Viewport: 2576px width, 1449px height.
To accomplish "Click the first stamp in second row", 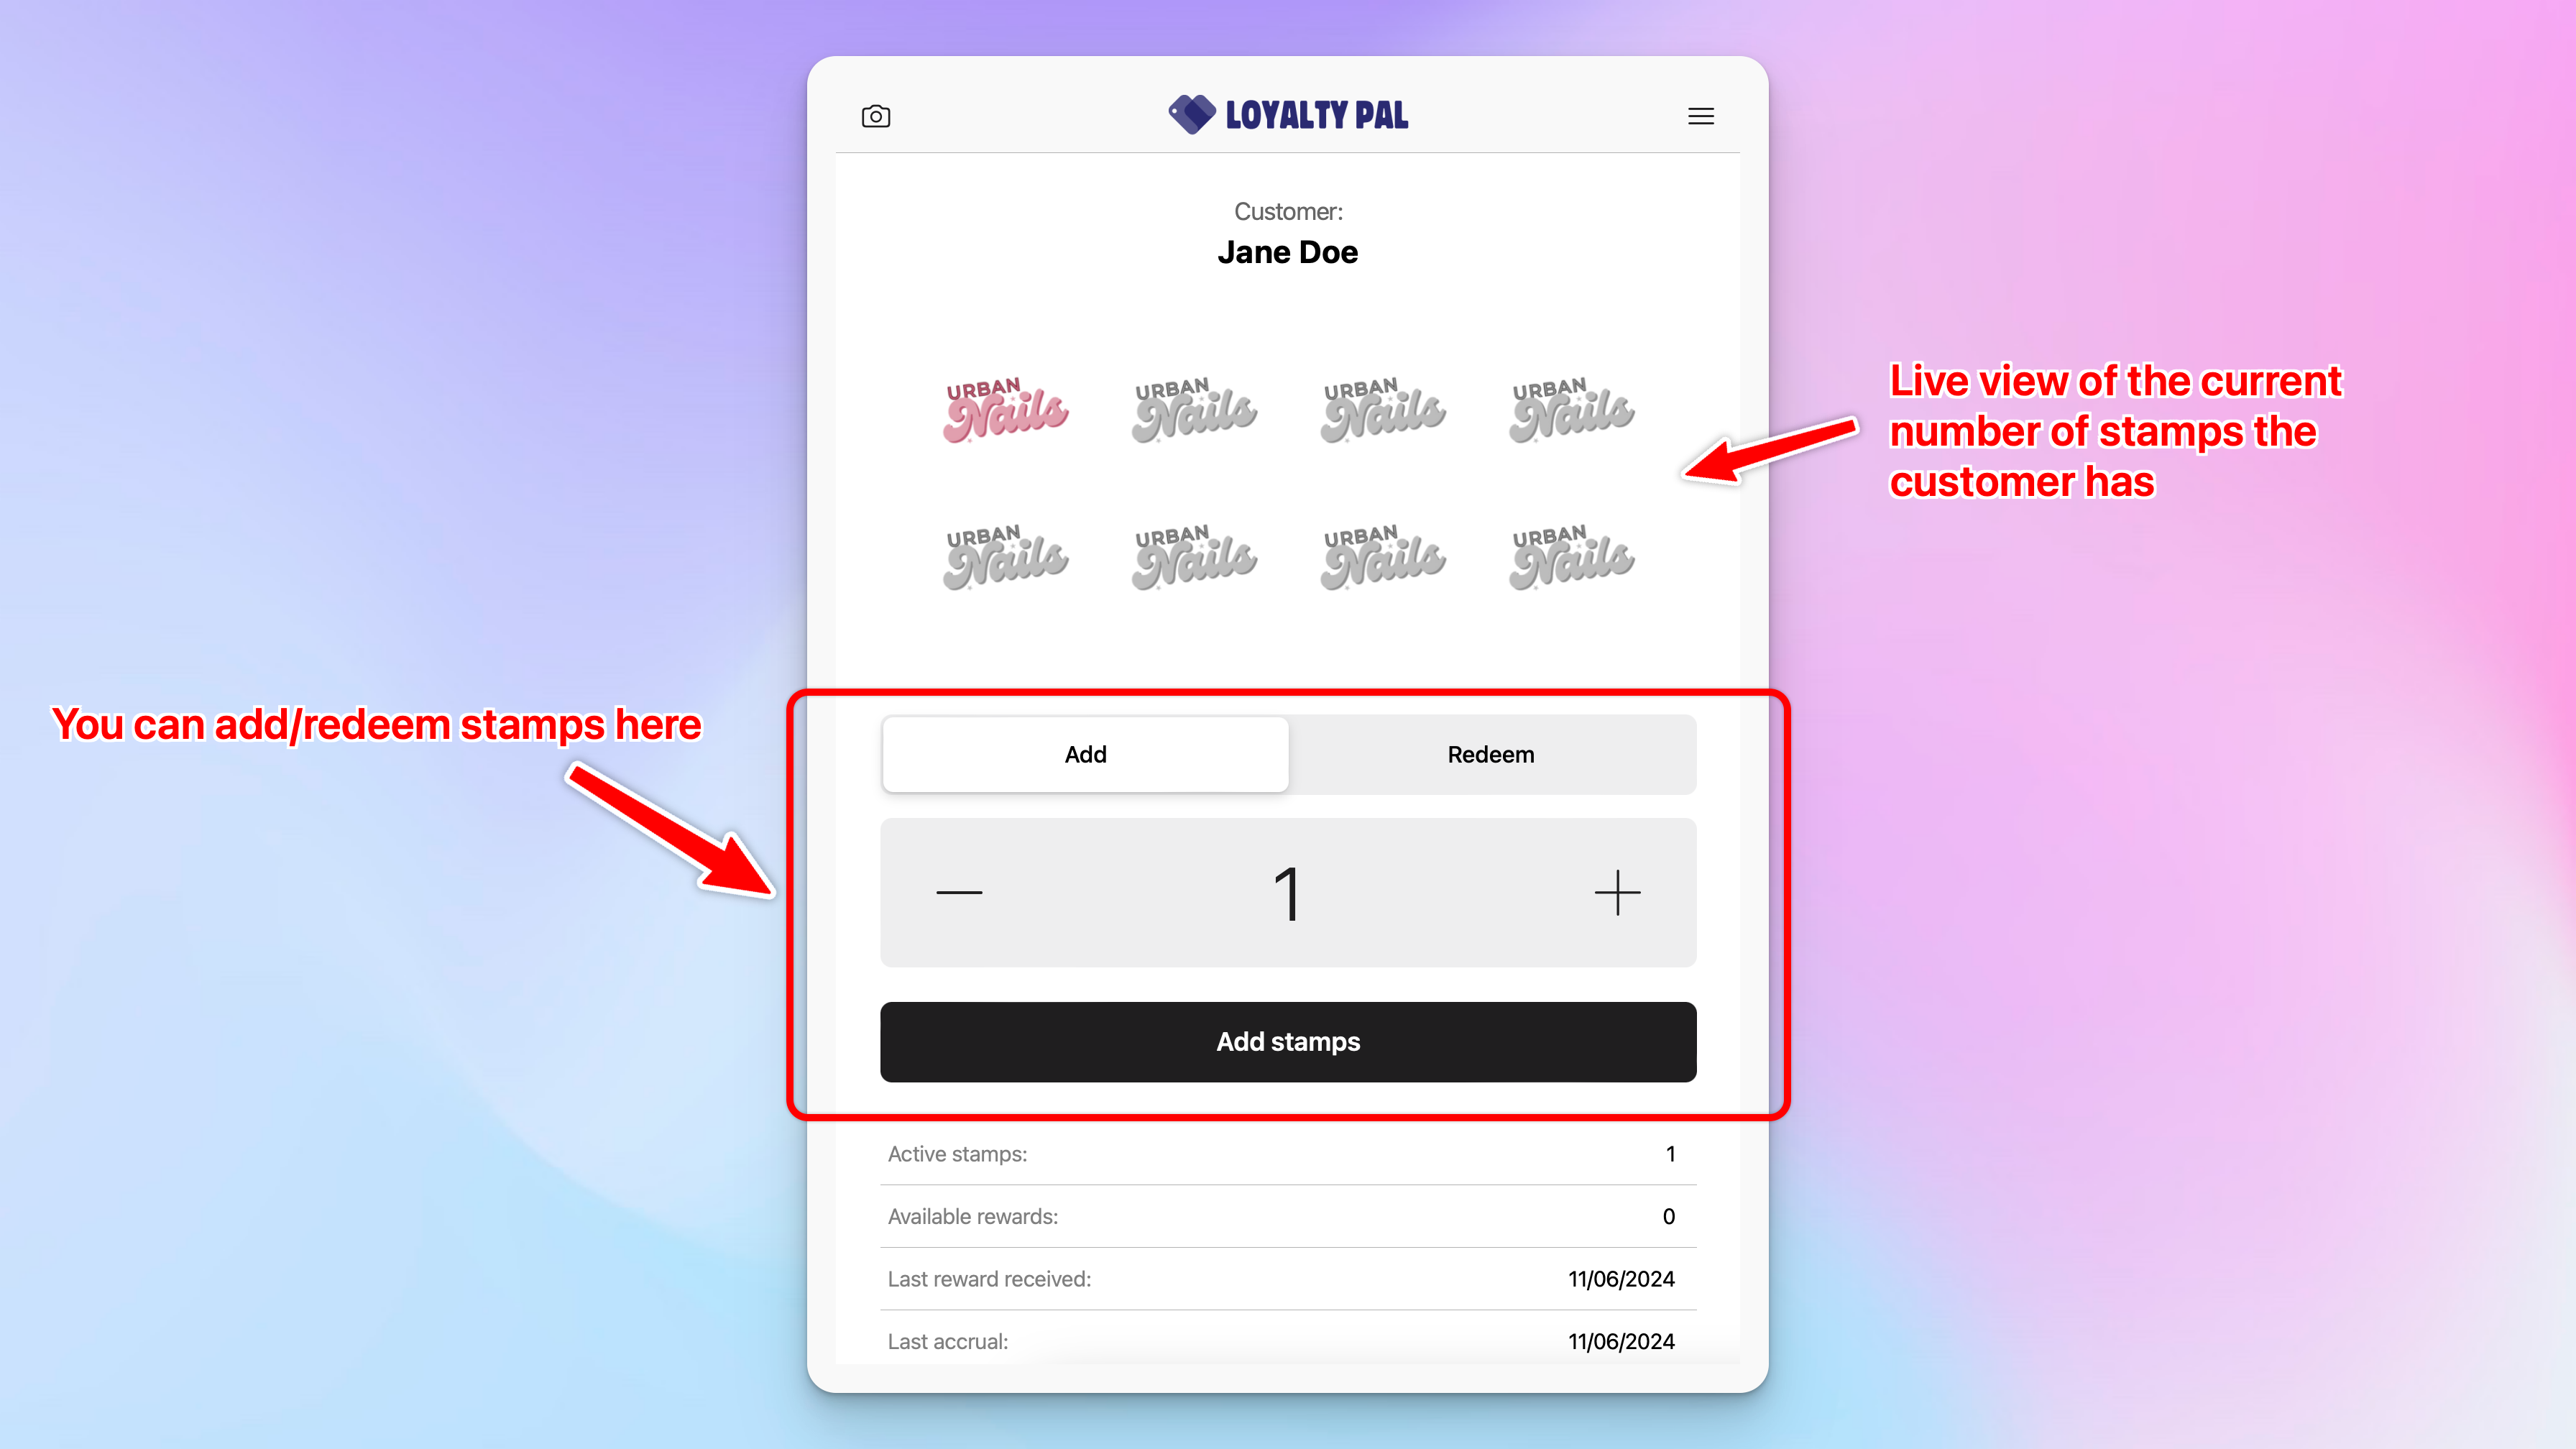I will coord(1005,557).
